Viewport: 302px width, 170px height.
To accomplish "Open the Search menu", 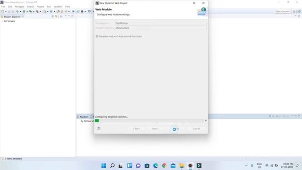I will coord(30,7).
